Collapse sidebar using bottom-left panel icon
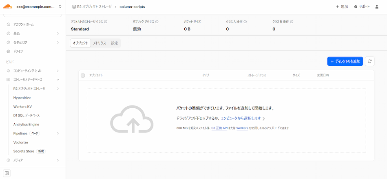The image size is (387, 179). point(7,173)
